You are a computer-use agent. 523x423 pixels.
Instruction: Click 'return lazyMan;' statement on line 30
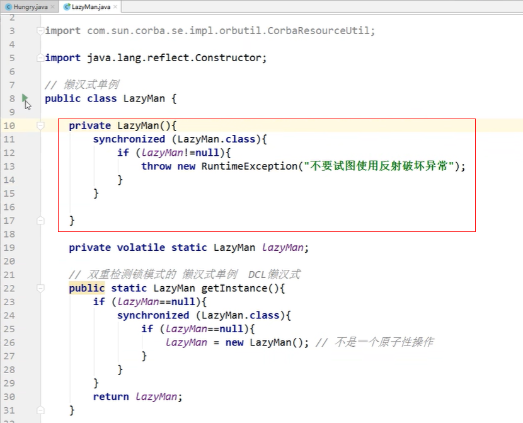pos(138,397)
